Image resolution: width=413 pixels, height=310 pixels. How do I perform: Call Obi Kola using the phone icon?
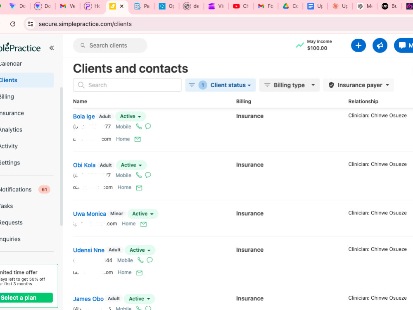tap(139, 175)
